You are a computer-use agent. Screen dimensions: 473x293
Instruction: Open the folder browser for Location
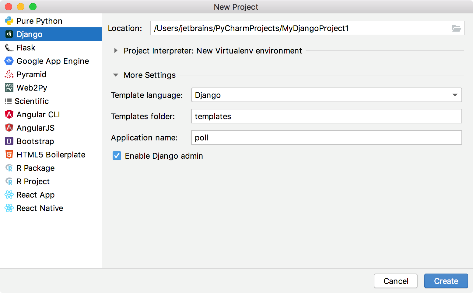[x=456, y=28]
